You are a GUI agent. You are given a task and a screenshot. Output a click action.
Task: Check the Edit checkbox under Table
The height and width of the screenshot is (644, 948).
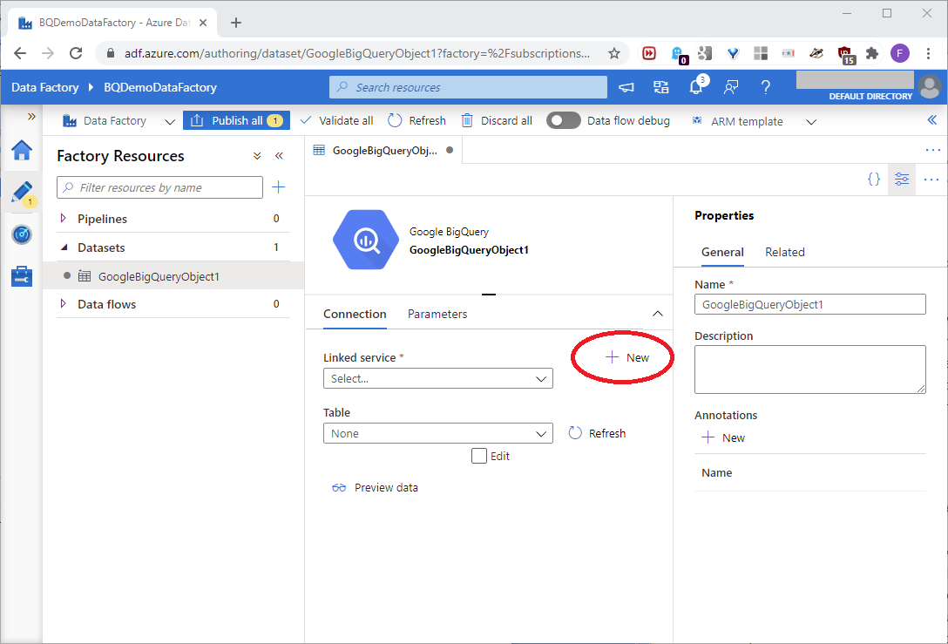point(478,456)
